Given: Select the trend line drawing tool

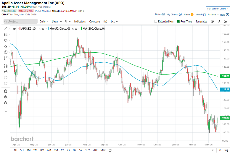Looking at the screenshot, I should coord(6,28).
